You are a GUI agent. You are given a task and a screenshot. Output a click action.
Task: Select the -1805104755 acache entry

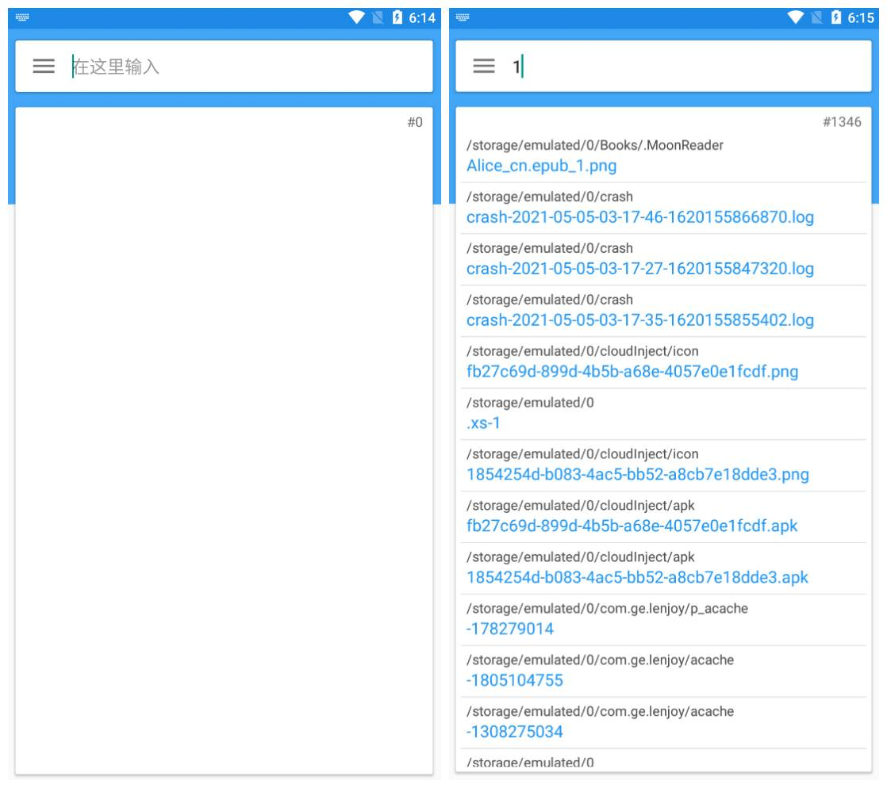click(514, 681)
